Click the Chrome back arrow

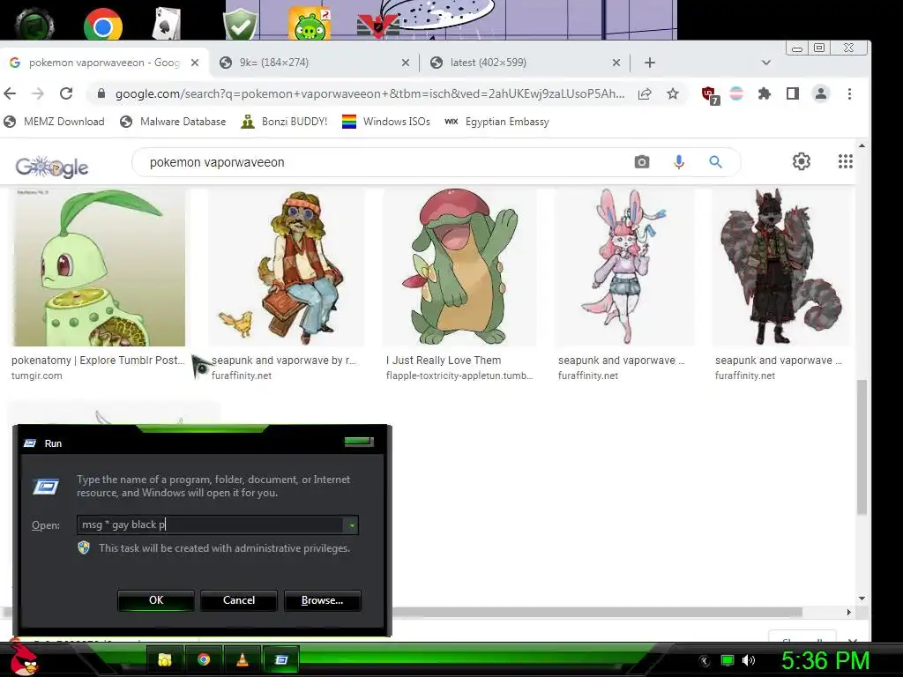click(10, 93)
